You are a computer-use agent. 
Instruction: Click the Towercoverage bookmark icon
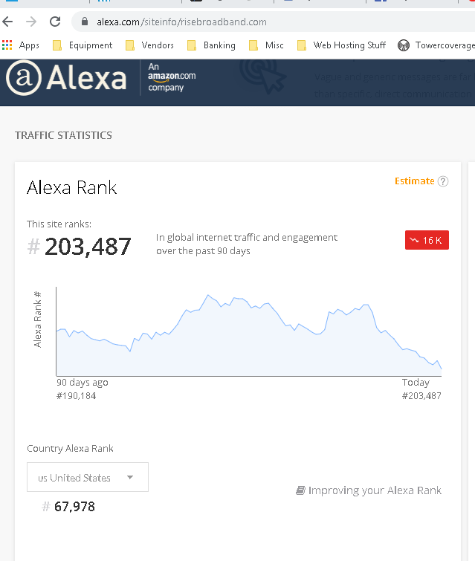404,45
